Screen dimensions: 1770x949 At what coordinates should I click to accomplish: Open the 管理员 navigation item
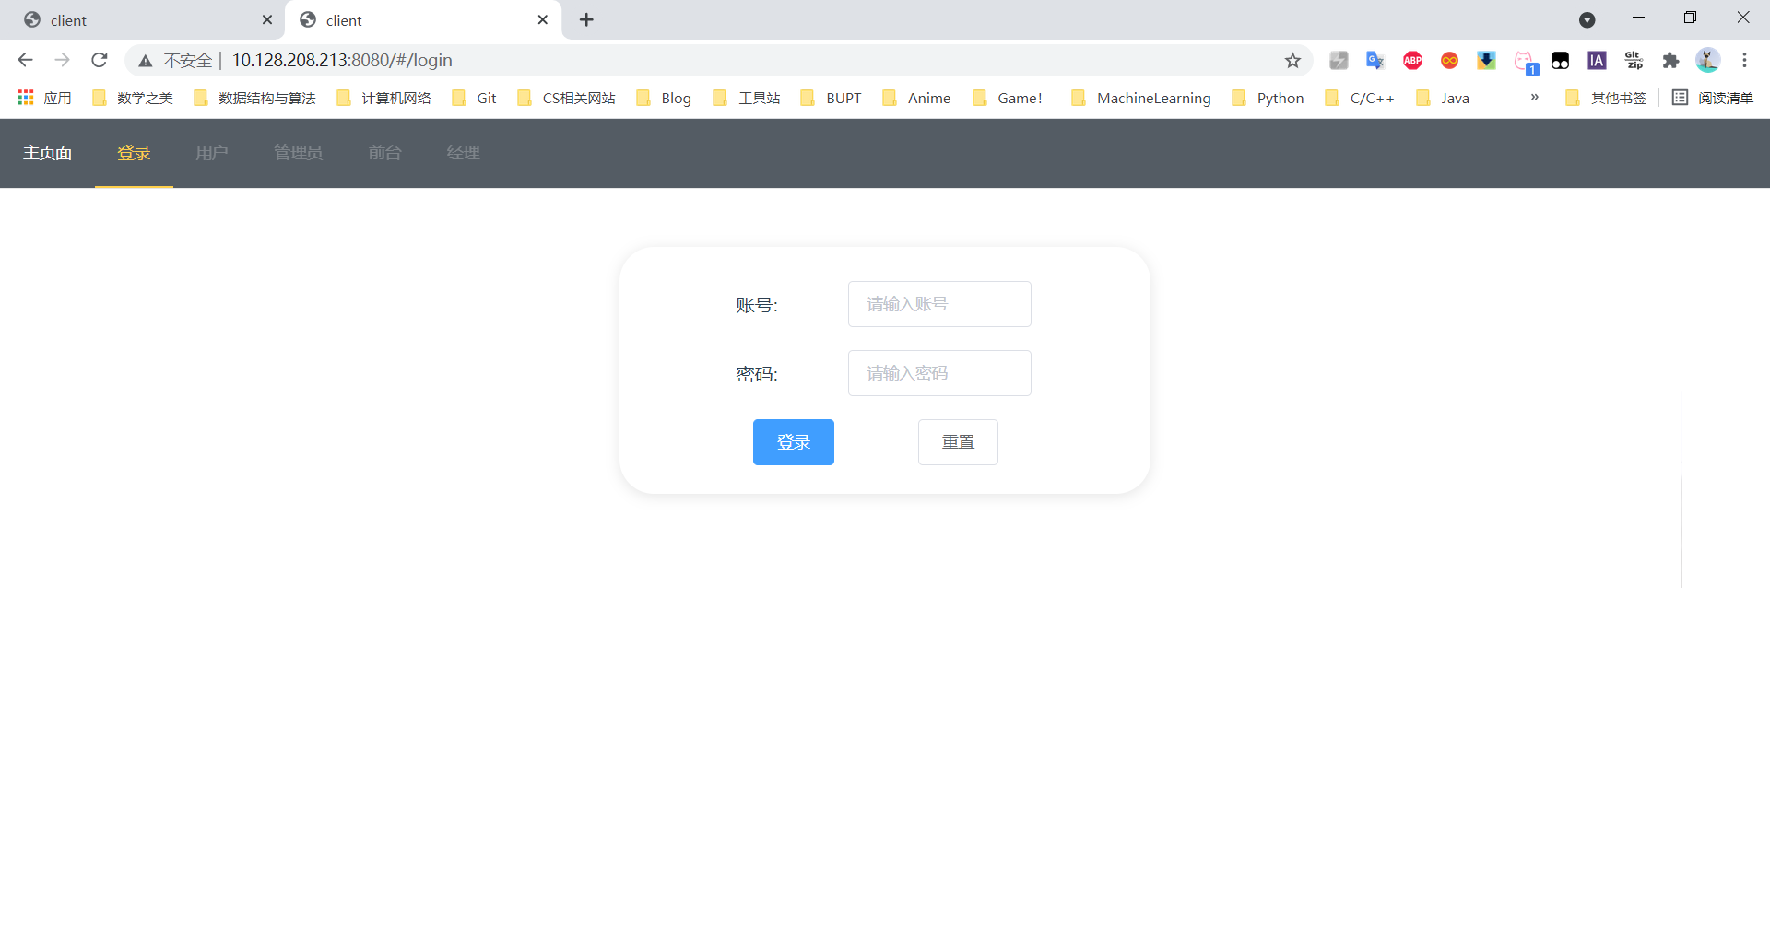pos(297,152)
